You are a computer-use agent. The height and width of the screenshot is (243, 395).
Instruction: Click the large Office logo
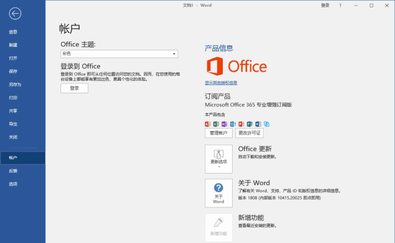coord(236,66)
